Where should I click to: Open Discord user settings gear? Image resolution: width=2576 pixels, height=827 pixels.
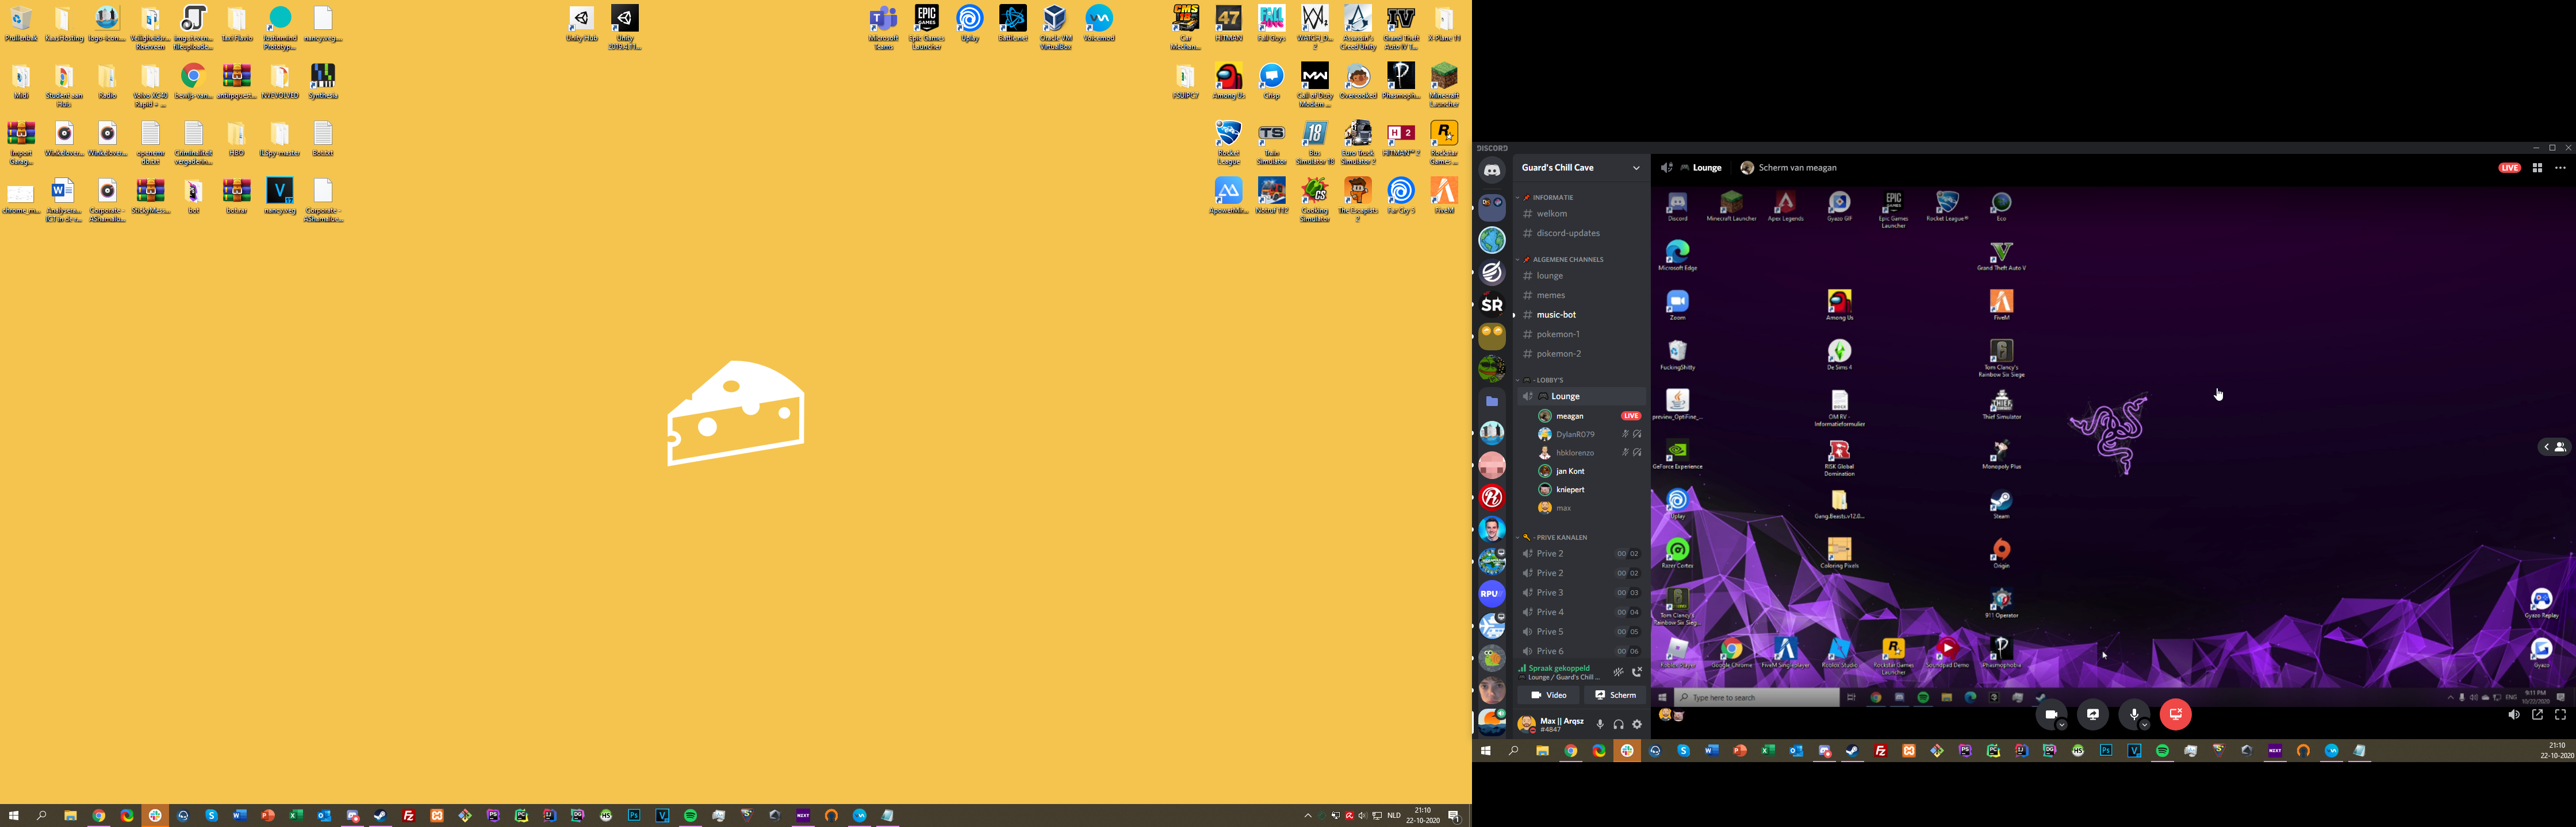tap(1637, 724)
